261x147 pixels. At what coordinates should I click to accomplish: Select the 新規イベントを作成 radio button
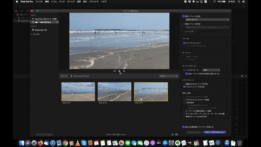pyautogui.click(x=184, y=24)
